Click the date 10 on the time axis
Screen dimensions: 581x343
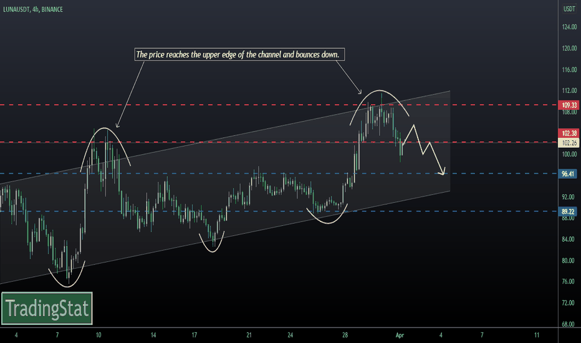click(x=98, y=336)
